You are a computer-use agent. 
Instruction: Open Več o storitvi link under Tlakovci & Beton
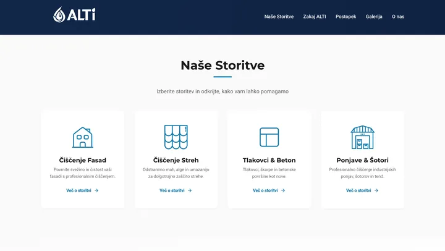269,190
